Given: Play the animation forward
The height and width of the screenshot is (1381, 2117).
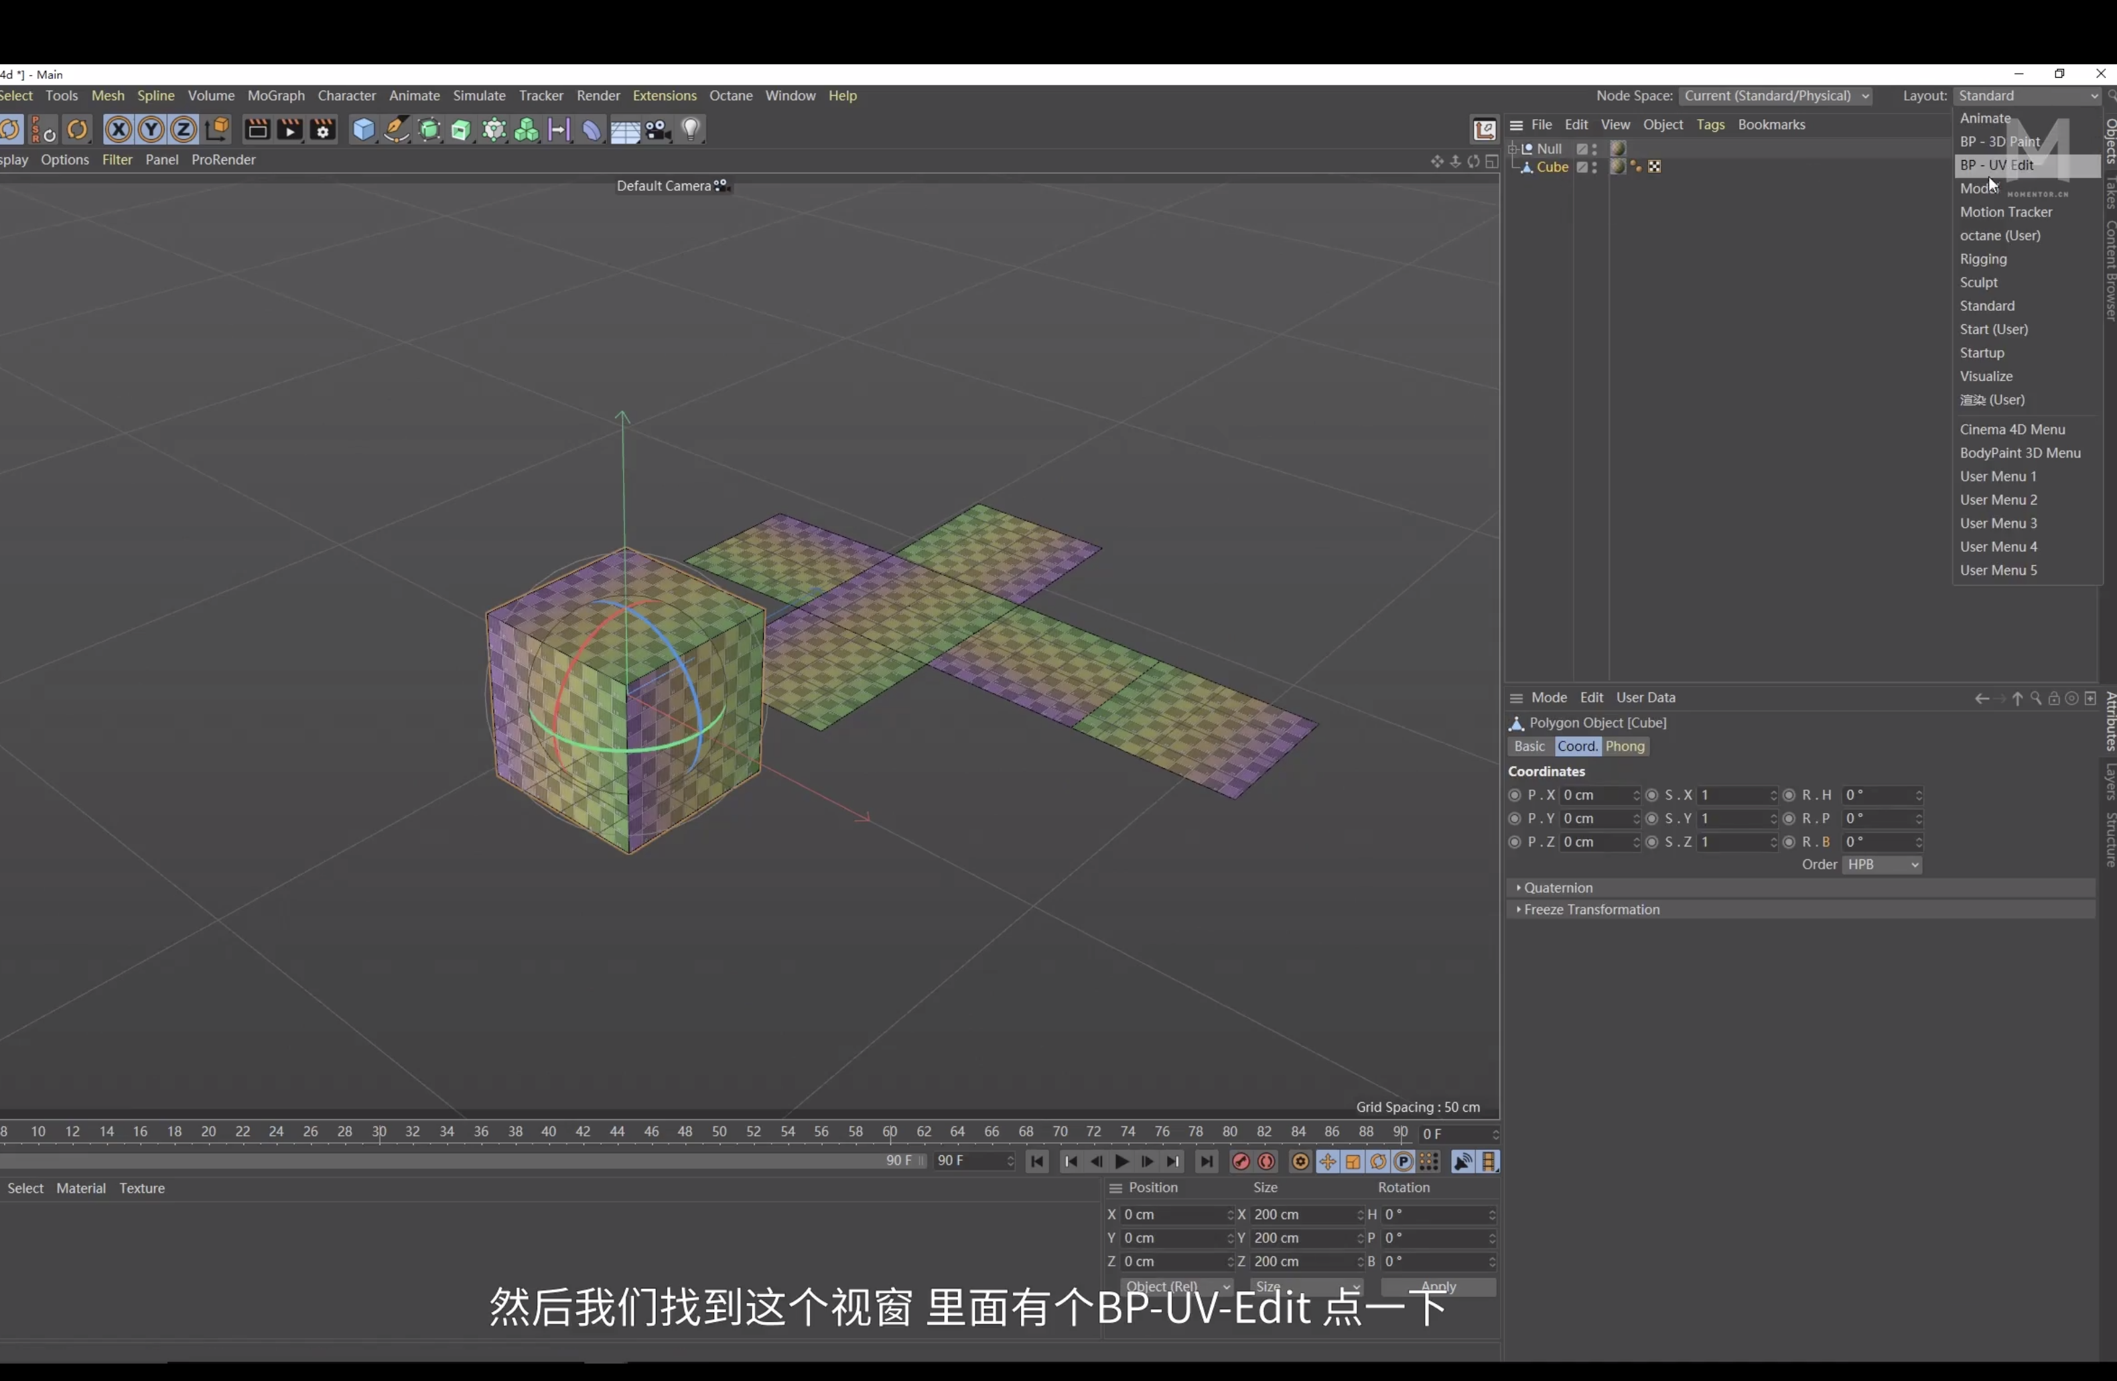Looking at the screenshot, I should click(1121, 1161).
